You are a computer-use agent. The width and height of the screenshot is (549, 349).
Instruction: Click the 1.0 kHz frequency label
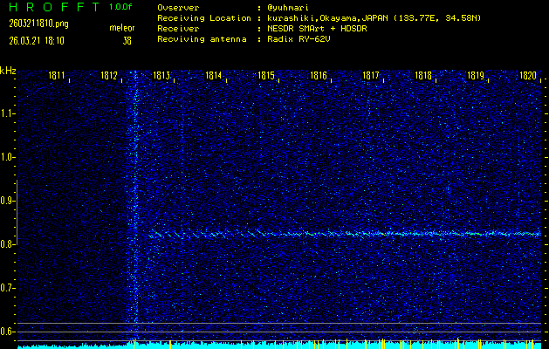click(8, 157)
